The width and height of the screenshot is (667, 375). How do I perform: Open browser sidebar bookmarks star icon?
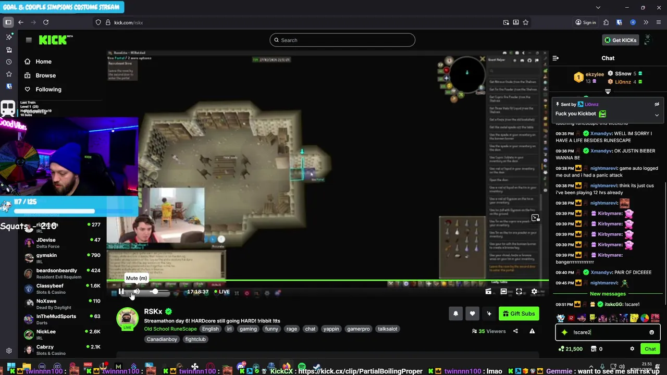click(9, 74)
